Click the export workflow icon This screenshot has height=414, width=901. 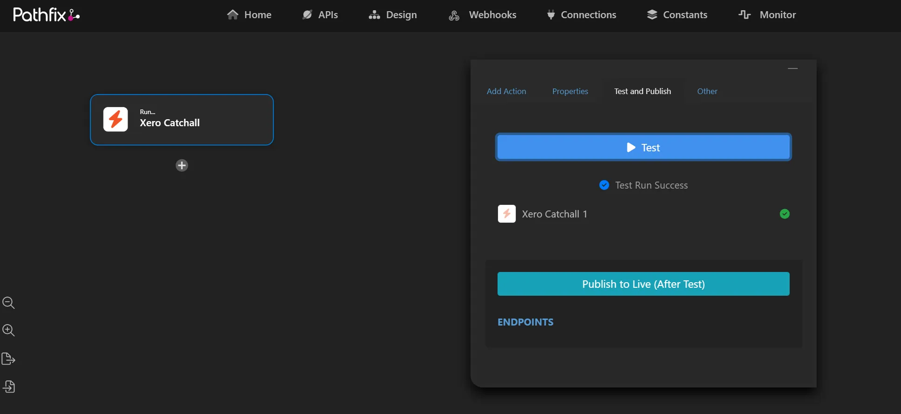pos(8,359)
